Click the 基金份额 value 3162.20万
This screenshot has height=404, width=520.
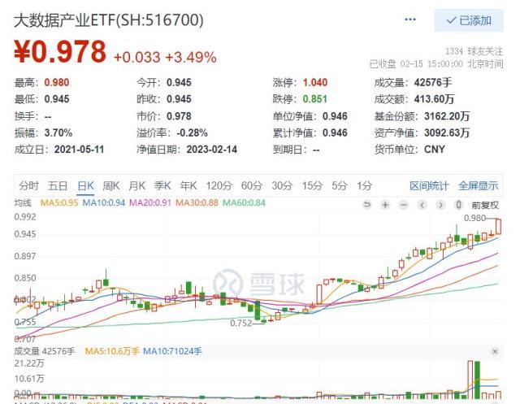point(447,116)
